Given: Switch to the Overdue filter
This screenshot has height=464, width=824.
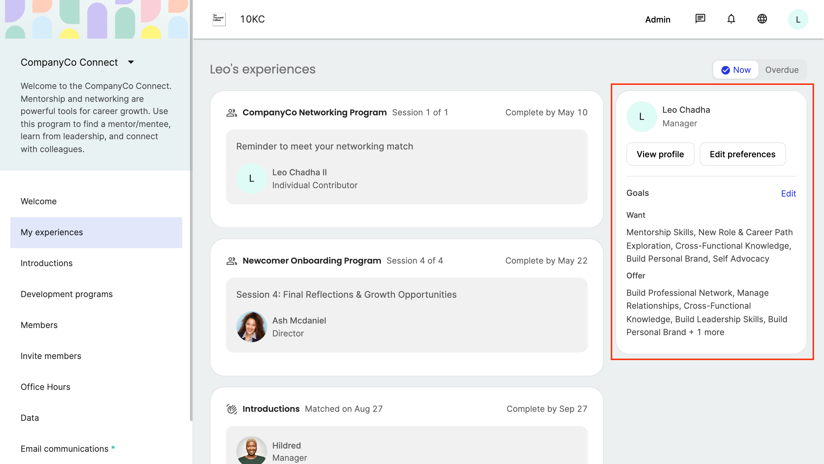Looking at the screenshot, I should point(782,70).
